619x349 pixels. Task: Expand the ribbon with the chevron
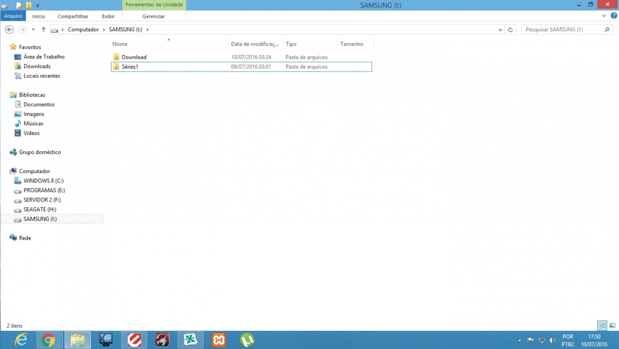[x=604, y=16]
